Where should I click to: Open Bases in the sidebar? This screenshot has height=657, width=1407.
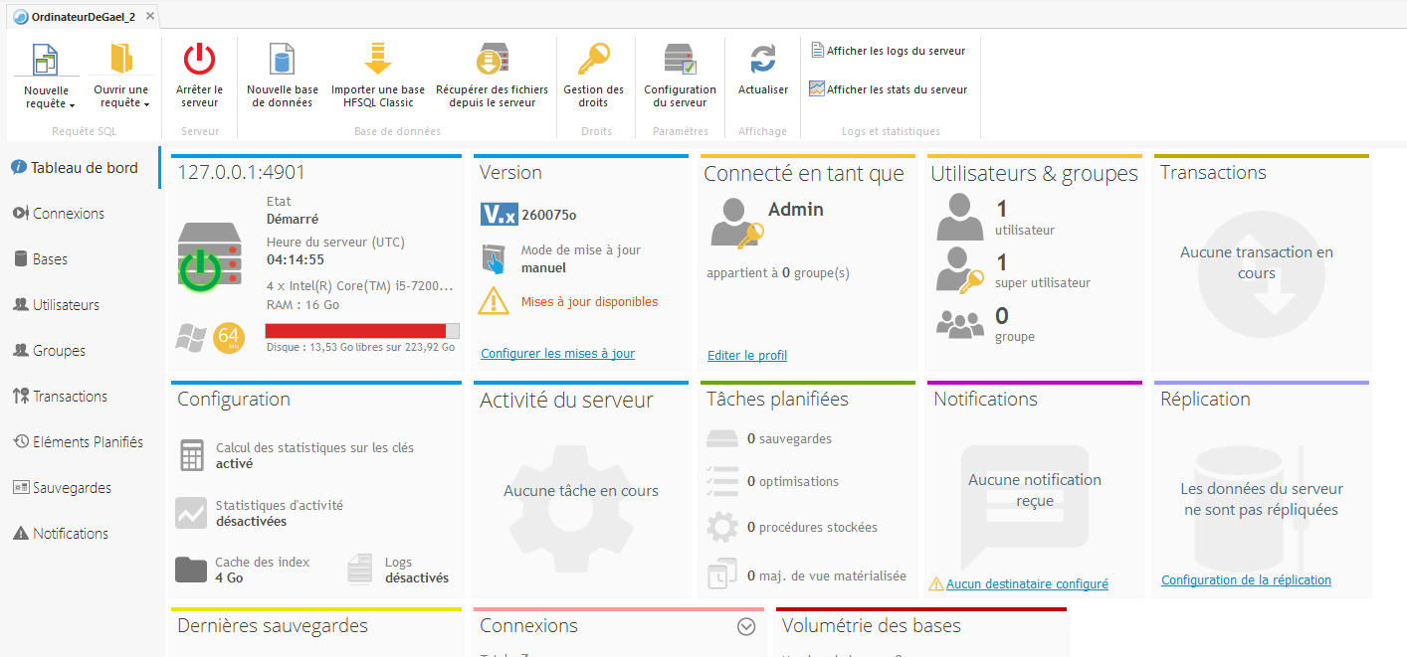41,259
